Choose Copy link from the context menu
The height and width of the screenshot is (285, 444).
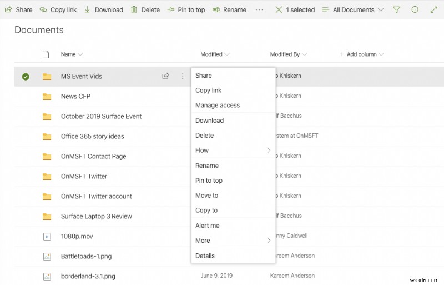[x=233, y=90]
